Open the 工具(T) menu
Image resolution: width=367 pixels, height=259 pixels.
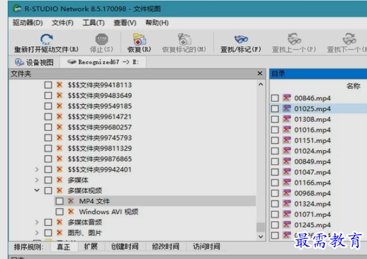point(93,22)
